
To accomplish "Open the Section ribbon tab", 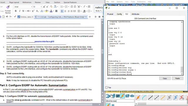I will (57, 2).
